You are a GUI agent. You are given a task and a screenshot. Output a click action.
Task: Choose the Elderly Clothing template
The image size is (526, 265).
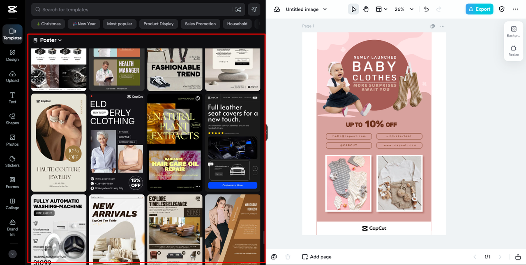pos(117,142)
